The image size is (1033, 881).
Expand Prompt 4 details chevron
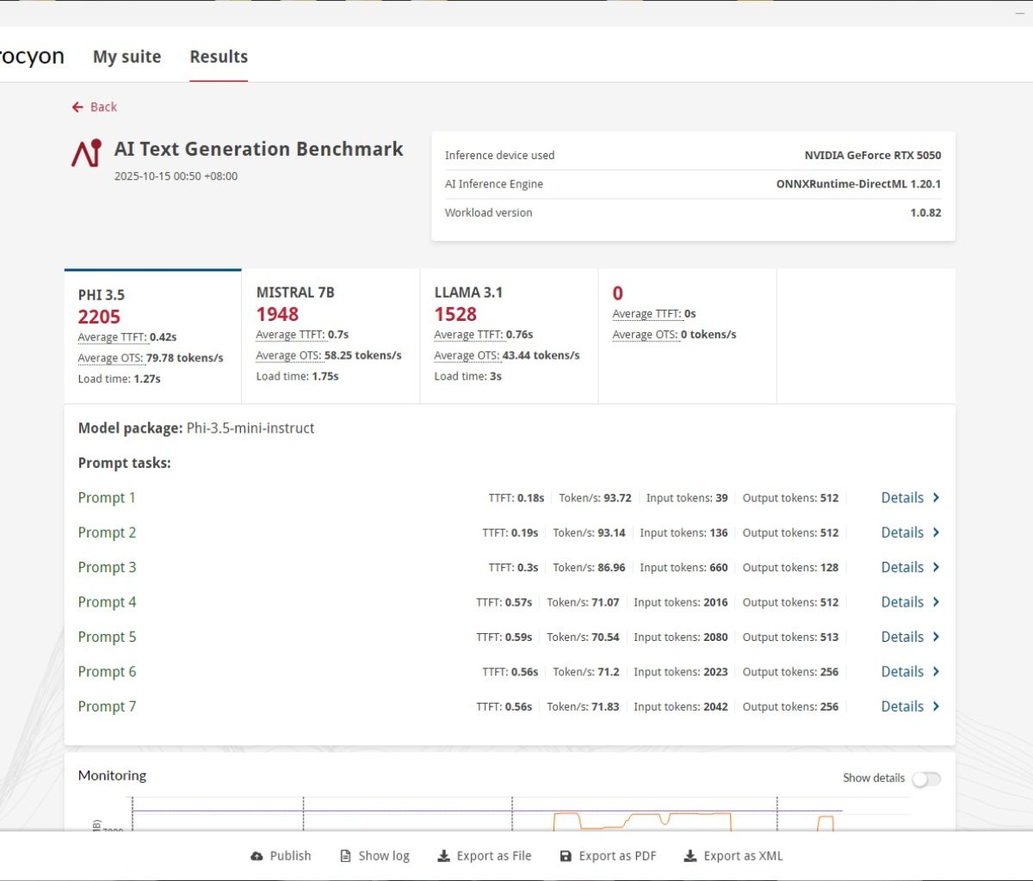[936, 602]
